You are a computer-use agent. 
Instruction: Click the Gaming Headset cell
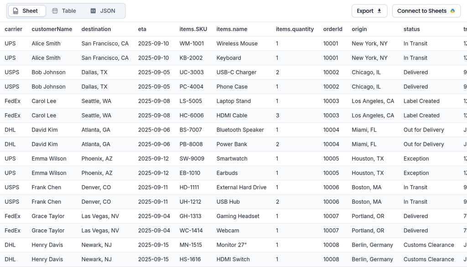click(x=238, y=216)
